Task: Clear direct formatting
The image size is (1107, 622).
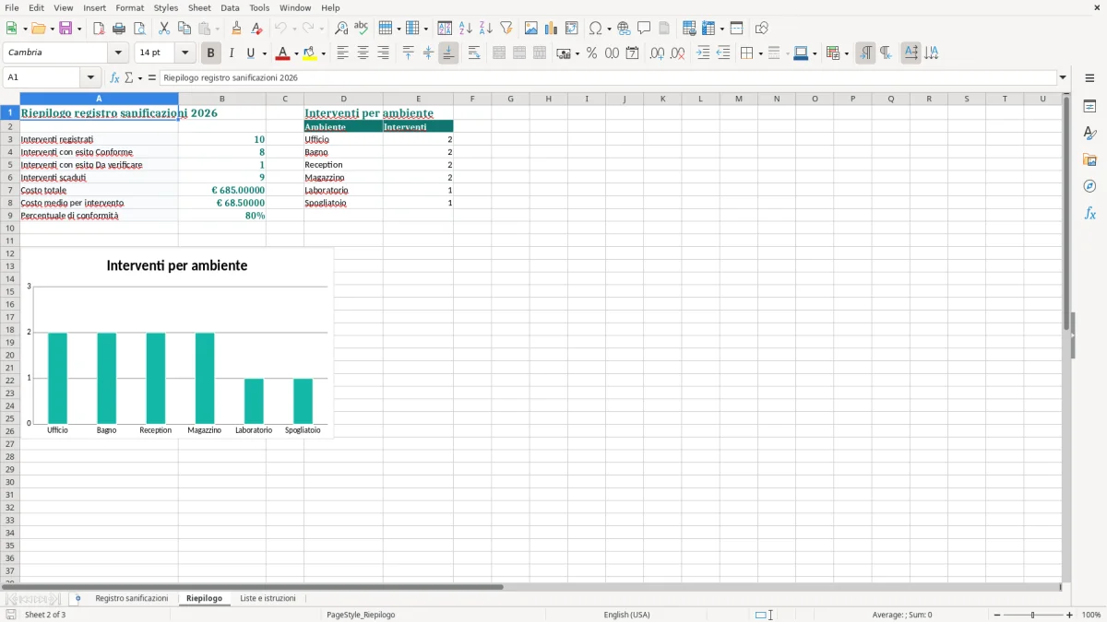Action: coord(256,29)
